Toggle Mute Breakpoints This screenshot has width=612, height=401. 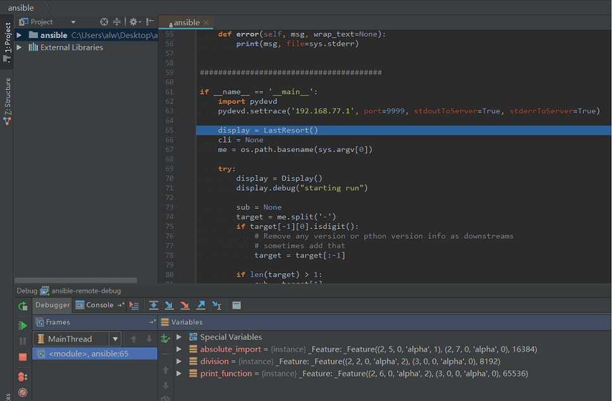click(x=23, y=392)
